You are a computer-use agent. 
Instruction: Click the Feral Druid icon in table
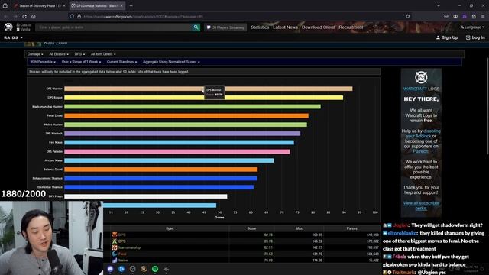[115, 254]
